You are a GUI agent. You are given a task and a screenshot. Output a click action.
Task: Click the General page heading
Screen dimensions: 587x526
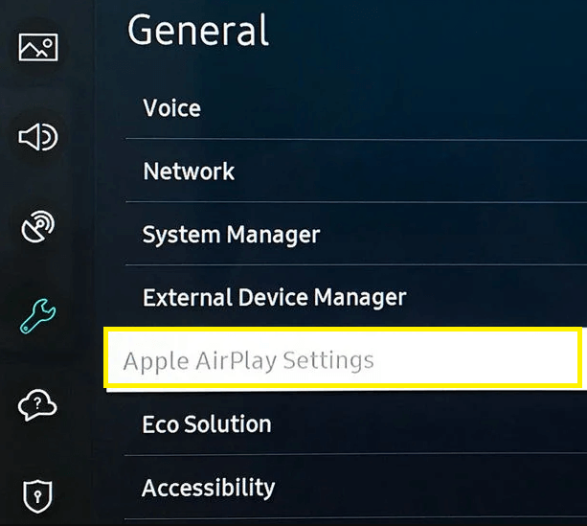198,30
